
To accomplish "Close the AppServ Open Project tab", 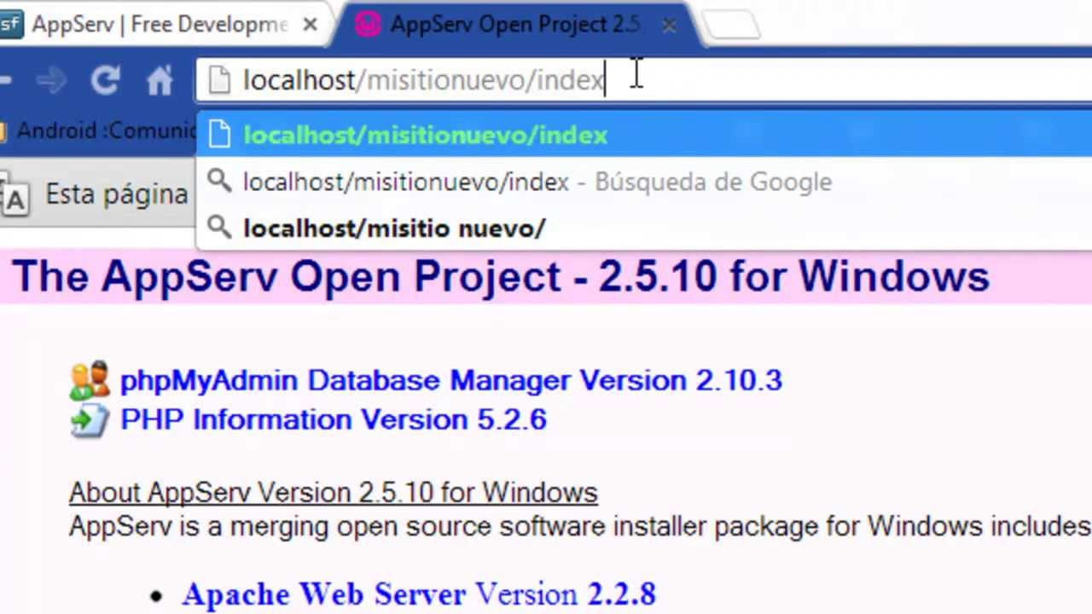I will point(670,26).
